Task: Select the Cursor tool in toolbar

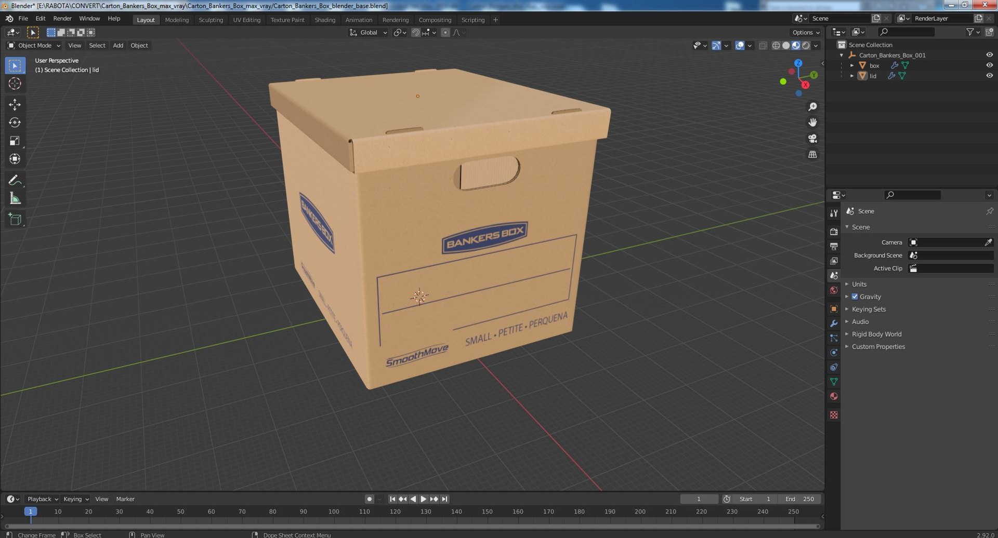Action: coord(15,84)
